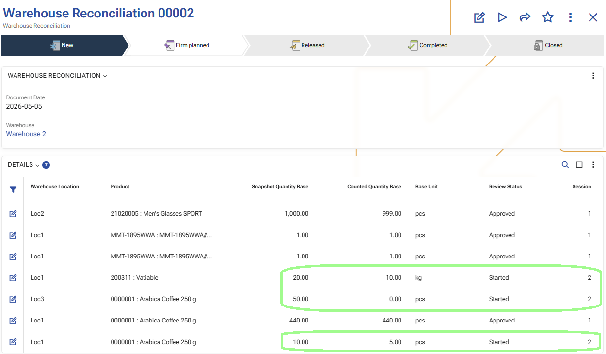Click Document Date value 2026-05-05
The height and width of the screenshot is (354, 606).
(x=24, y=106)
